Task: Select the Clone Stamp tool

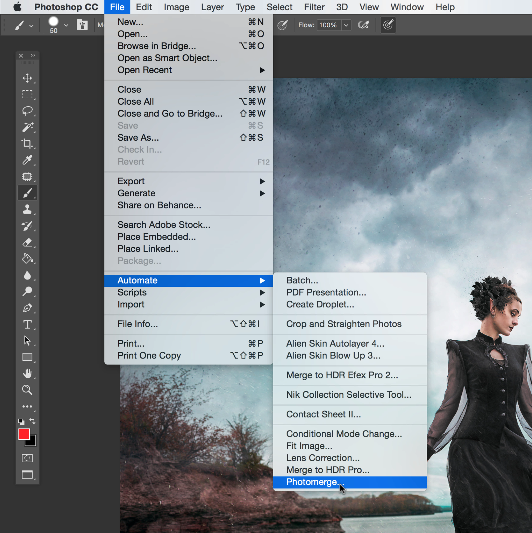Action: click(27, 209)
